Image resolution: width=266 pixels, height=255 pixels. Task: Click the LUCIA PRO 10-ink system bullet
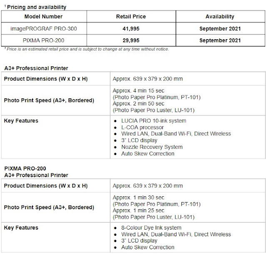tap(154, 121)
